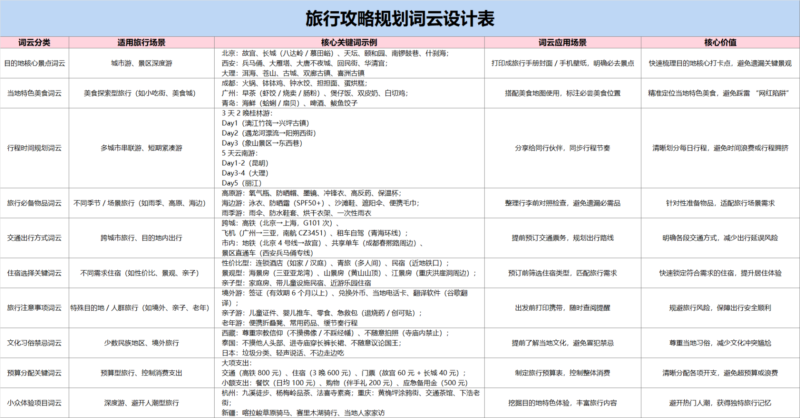This screenshot has width=800, height=418.
Task: Click the title 旅行攻略规划词云设计表
Action: click(x=400, y=18)
